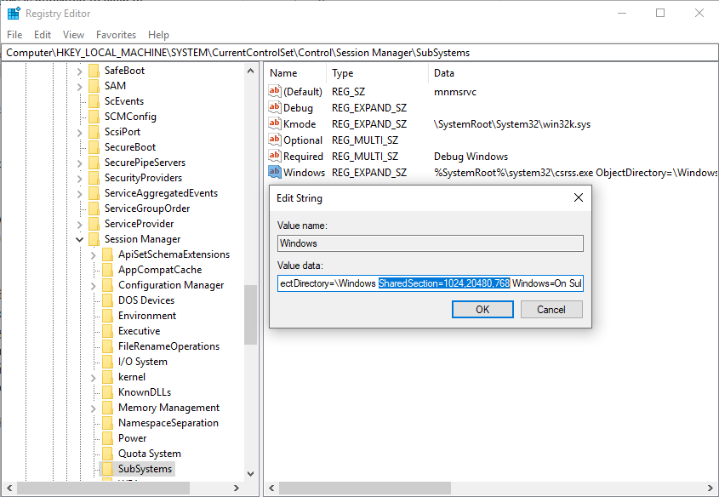719x497 pixels.
Task: Click the ServiceGroupOrder folder icon
Action: click(94, 209)
